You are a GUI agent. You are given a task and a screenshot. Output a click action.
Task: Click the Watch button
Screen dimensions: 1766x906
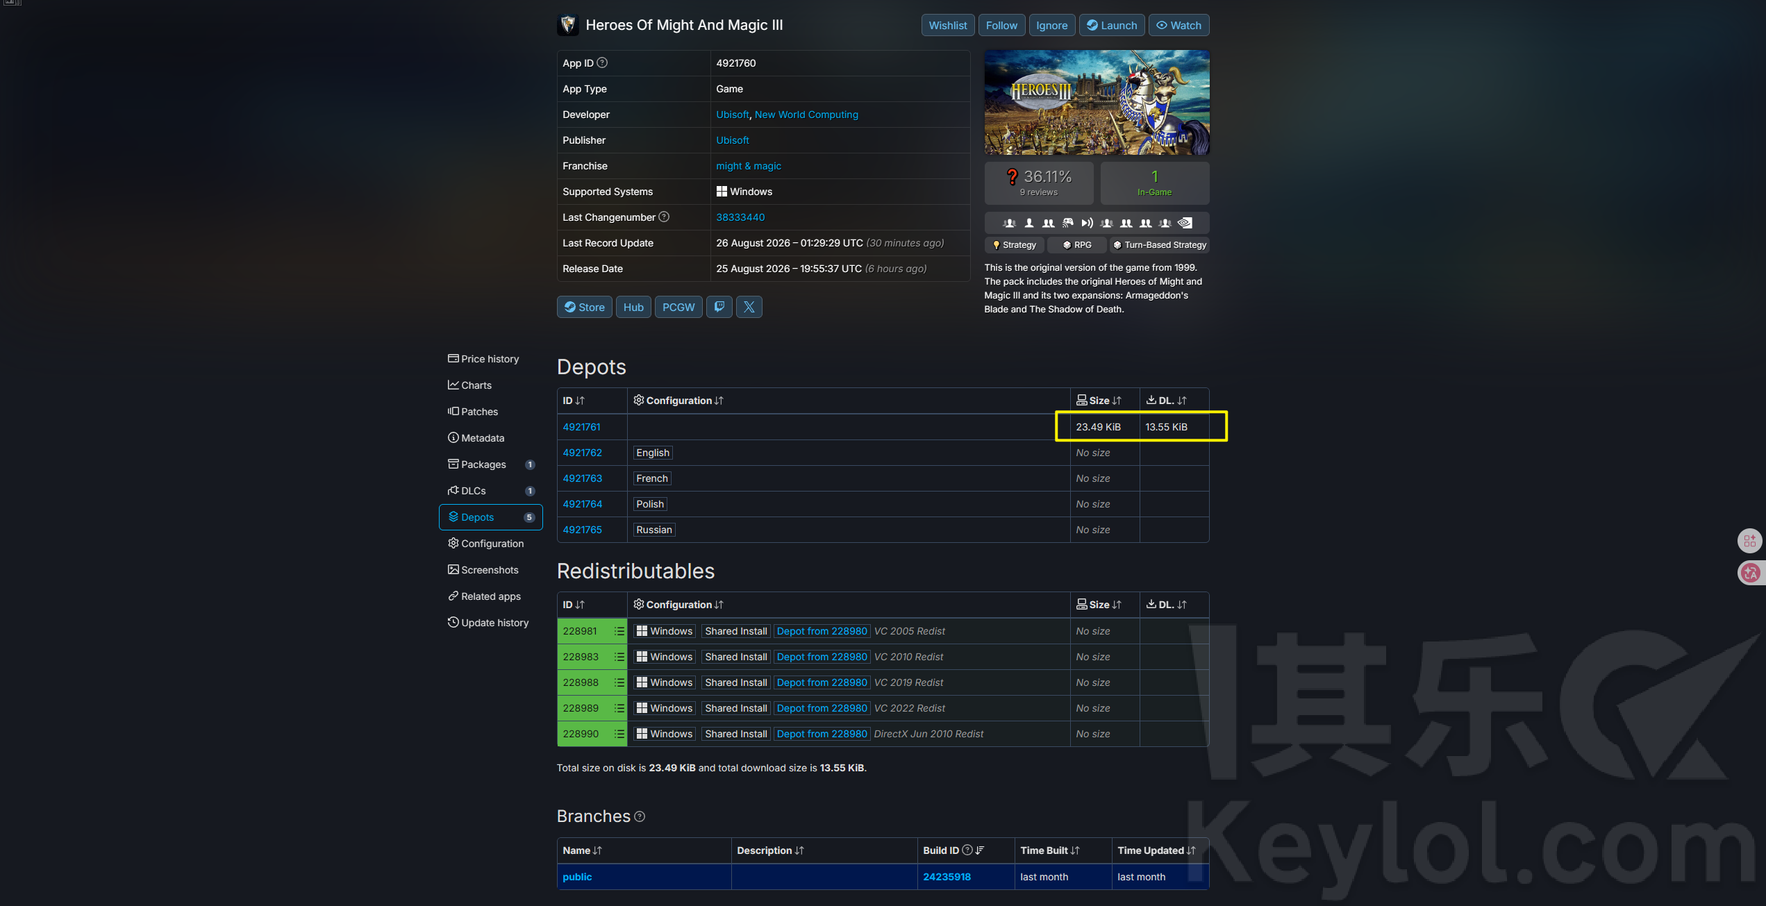coord(1178,25)
